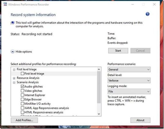Screen dimensions: 164x129
Task: Enable the Internet Explorer profile checkbox
Action: [x=23, y=95]
